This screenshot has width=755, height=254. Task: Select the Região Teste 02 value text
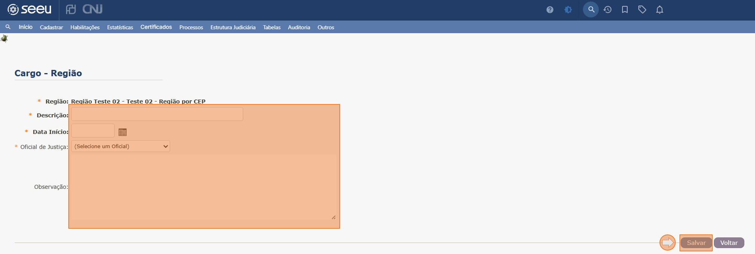click(x=138, y=101)
